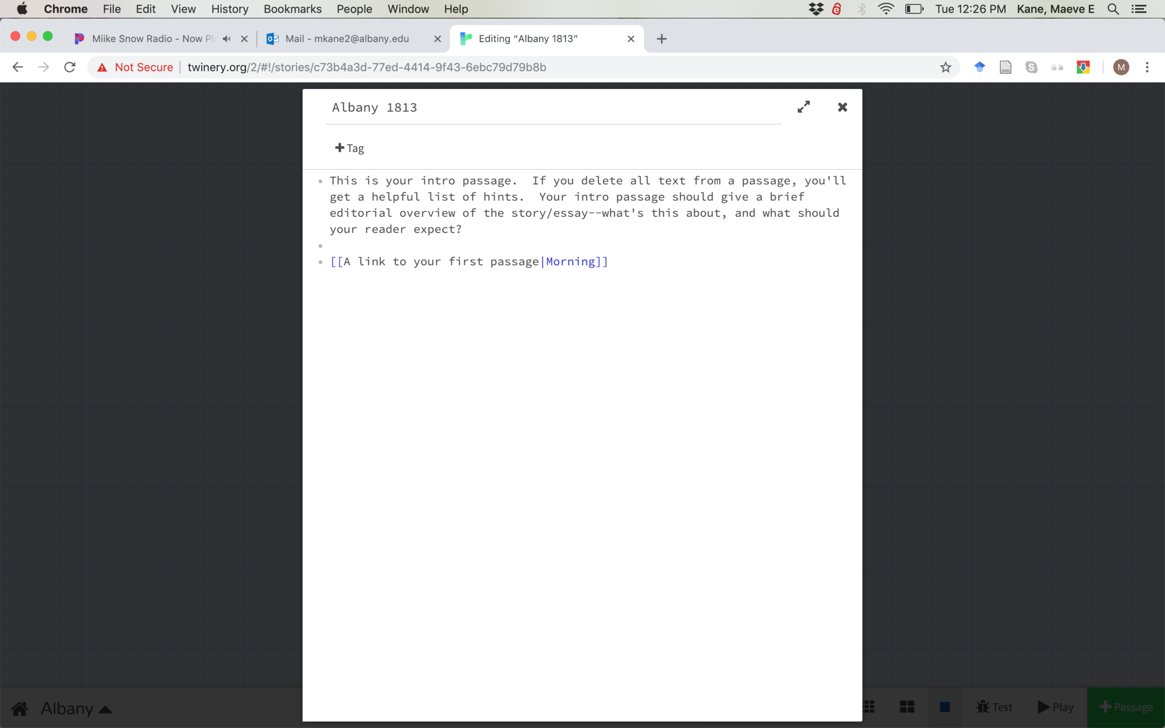Reload the Twinery page
Image resolution: width=1165 pixels, height=728 pixels.
click(x=70, y=67)
